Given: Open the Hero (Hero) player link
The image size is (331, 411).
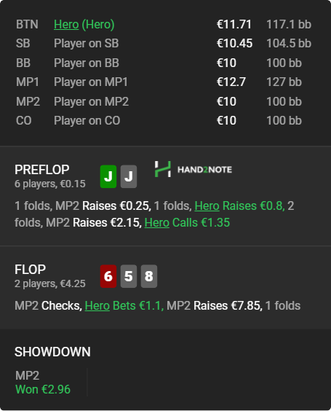Looking at the screenshot, I should tap(84, 25).
